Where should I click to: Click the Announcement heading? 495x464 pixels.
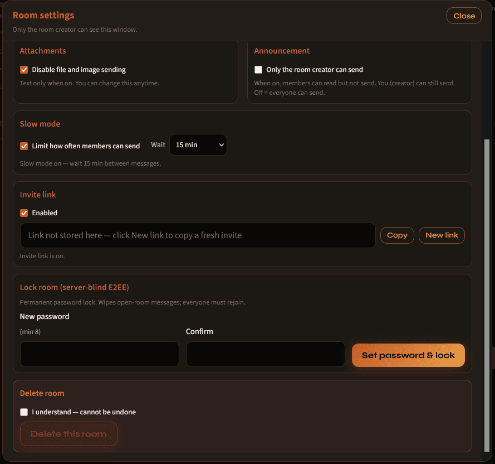click(x=282, y=51)
